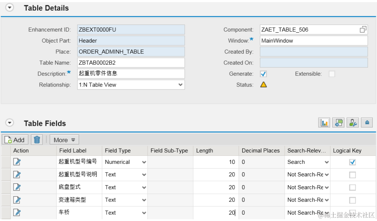Add a new table field

click(15, 140)
